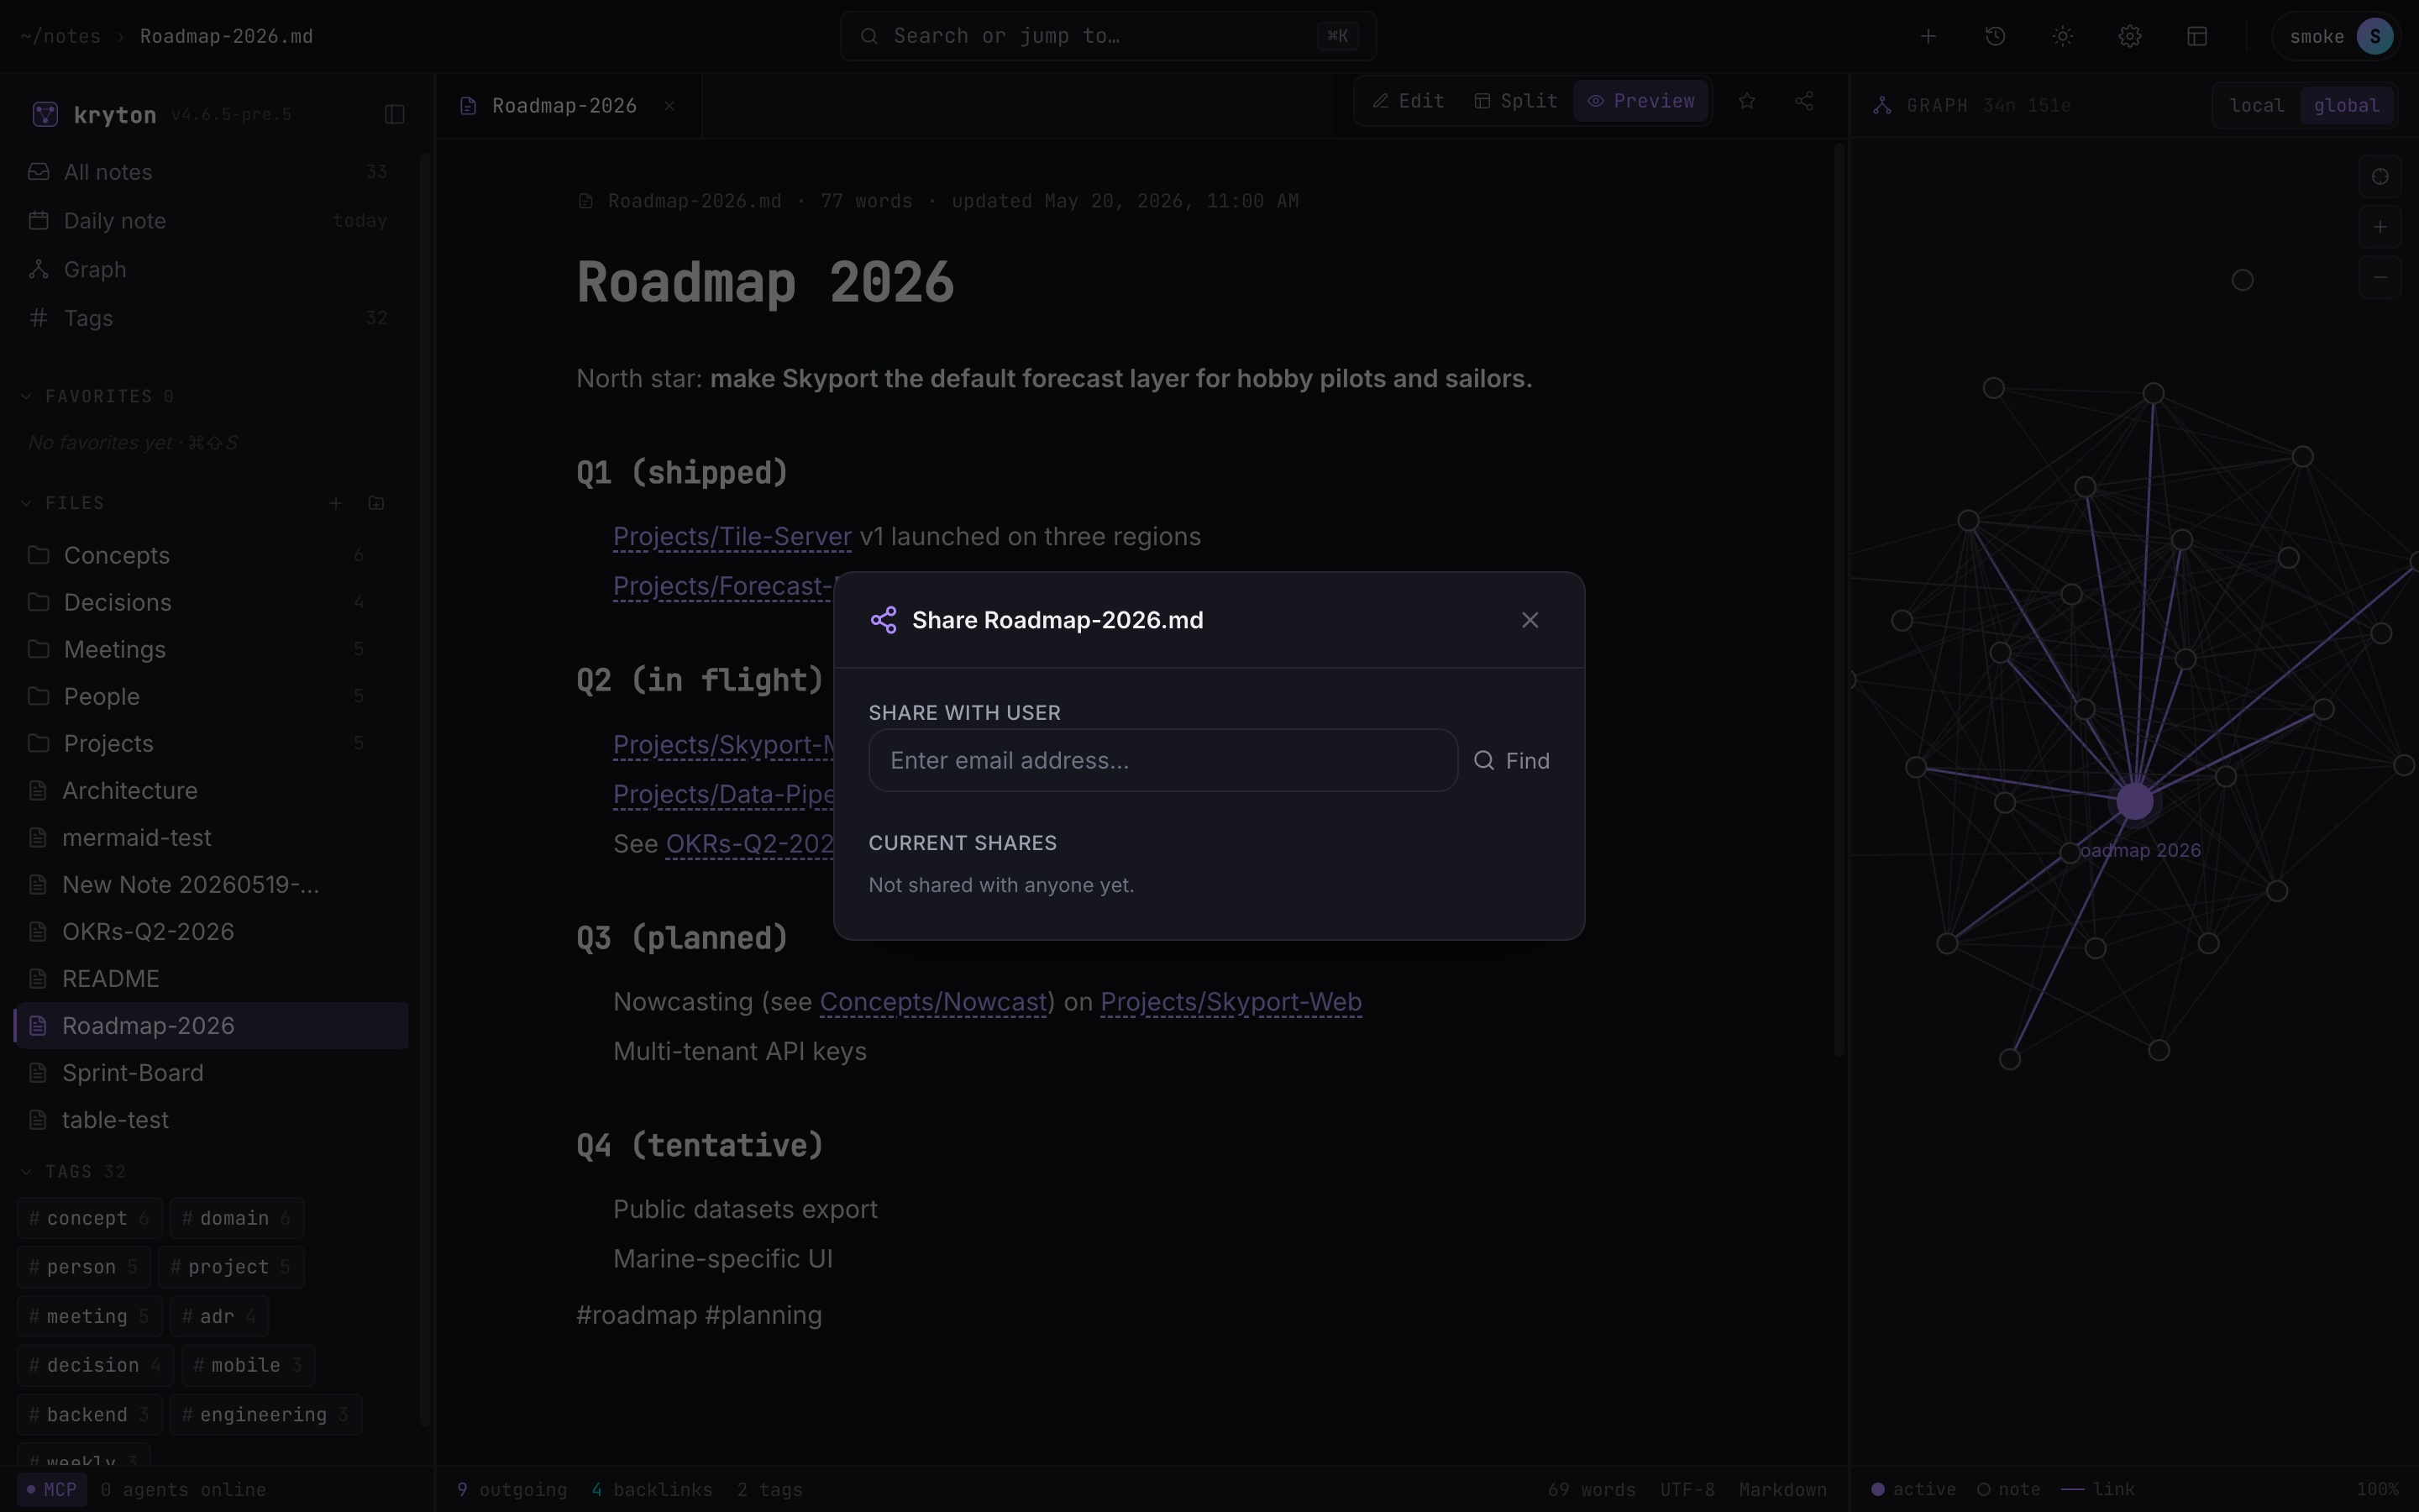This screenshot has width=2419, height=1512.
Task: Close the Share Roadmap-2026.md dialog
Action: click(1530, 620)
